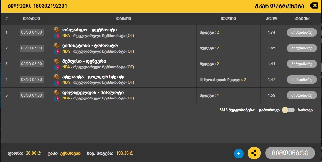Select the match ვაშინგტონი - ტორონტო
This screenshot has width=322, height=162.
pos(90,46)
